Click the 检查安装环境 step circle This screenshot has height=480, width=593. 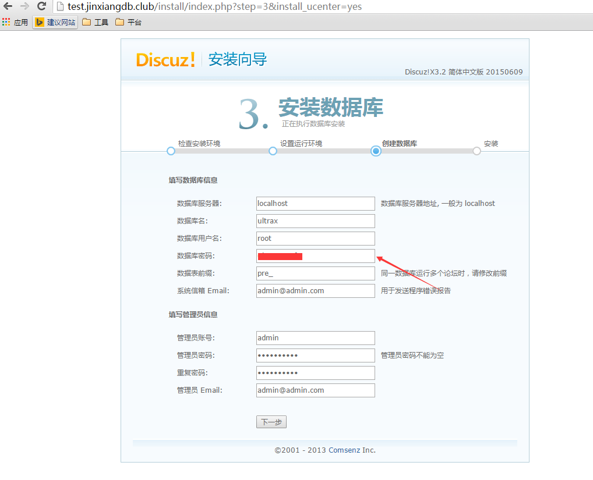pos(171,151)
